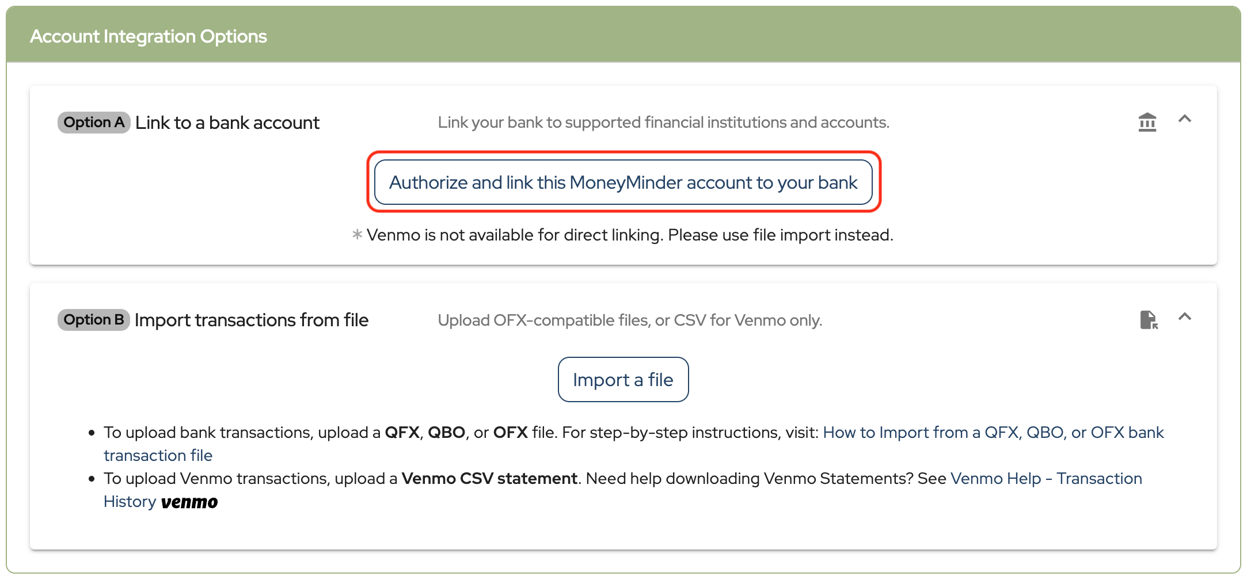Collapse the Option B file import section
Image resolution: width=1247 pixels, height=580 pixels.
pyautogui.click(x=1184, y=317)
